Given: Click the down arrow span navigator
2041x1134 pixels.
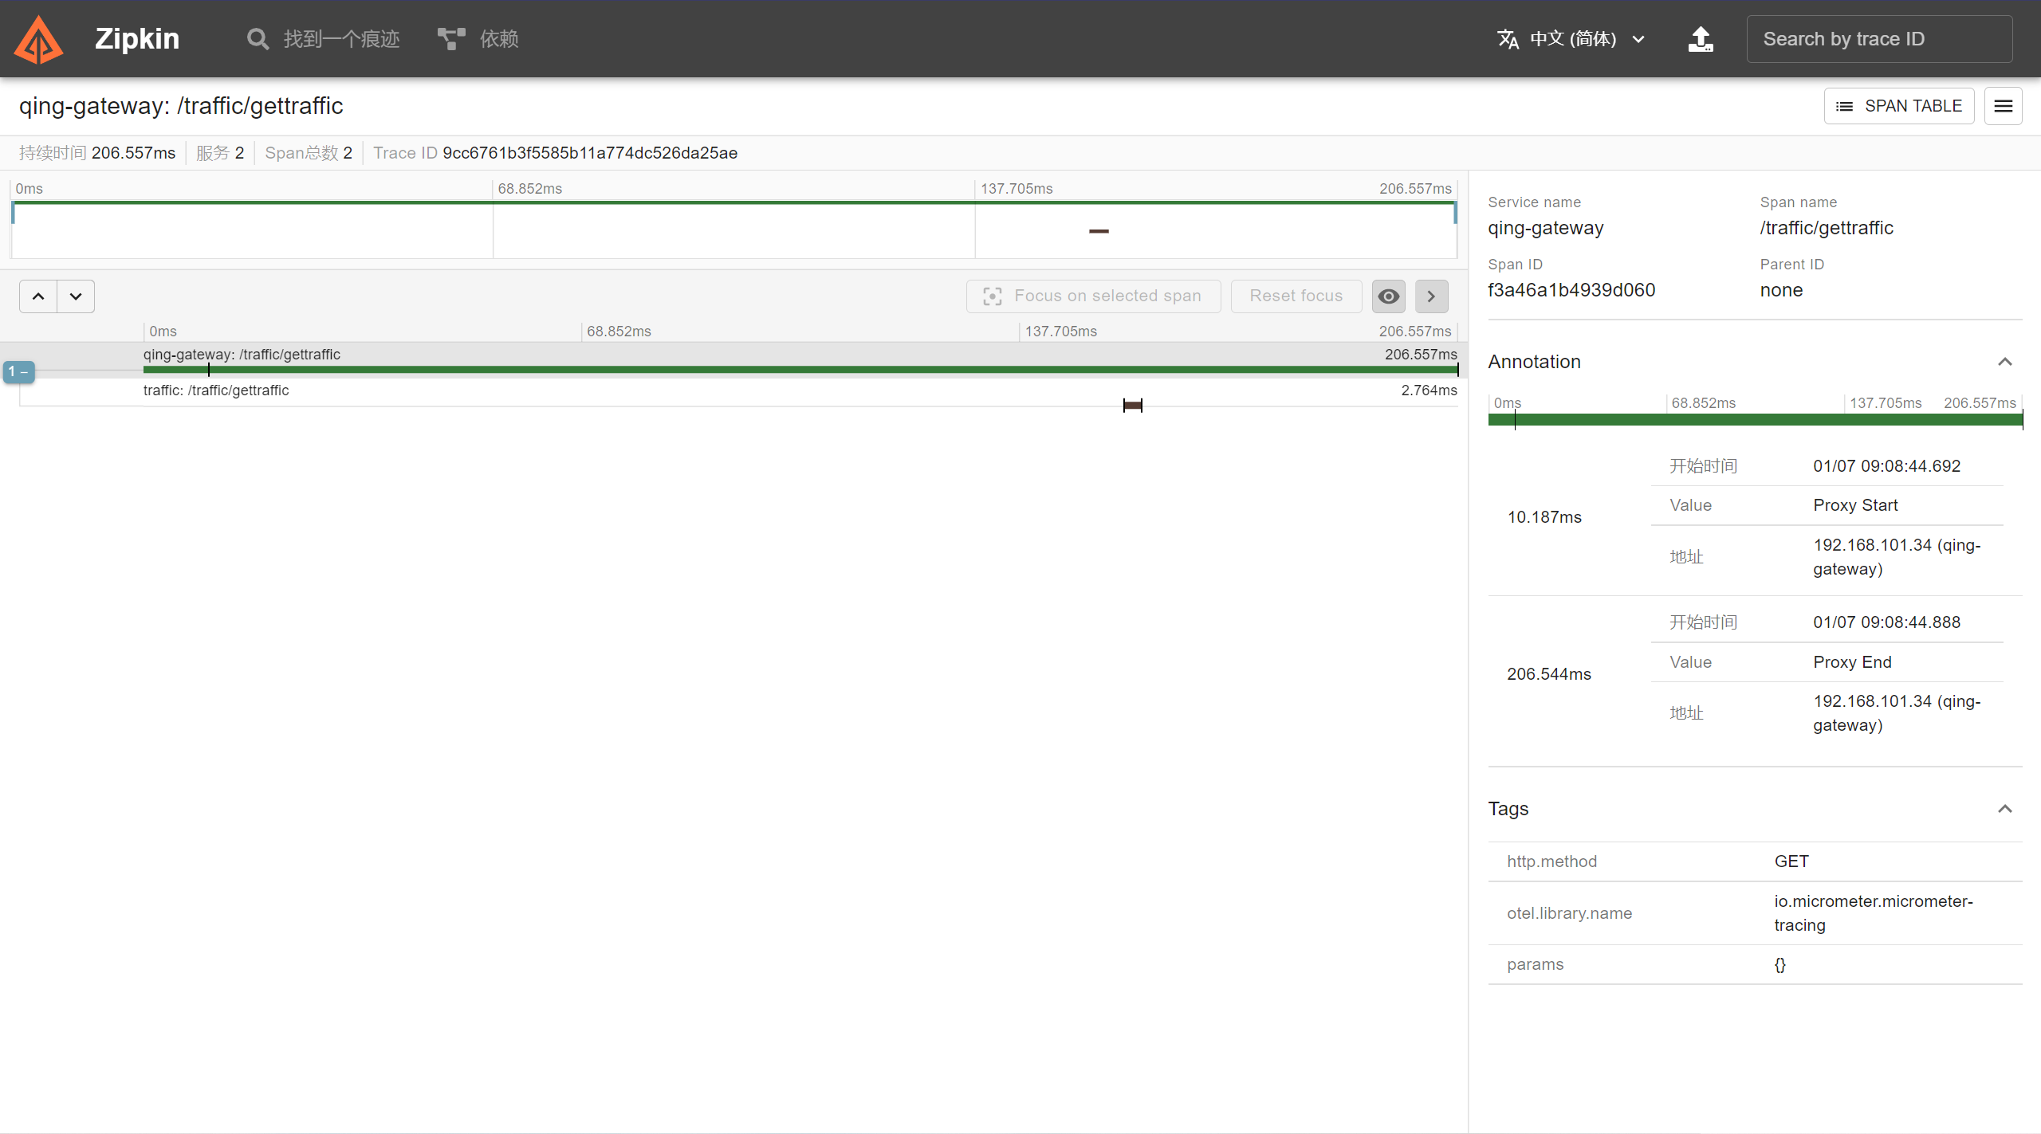Looking at the screenshot, I should pyautogui.click(x=76, y=296).
